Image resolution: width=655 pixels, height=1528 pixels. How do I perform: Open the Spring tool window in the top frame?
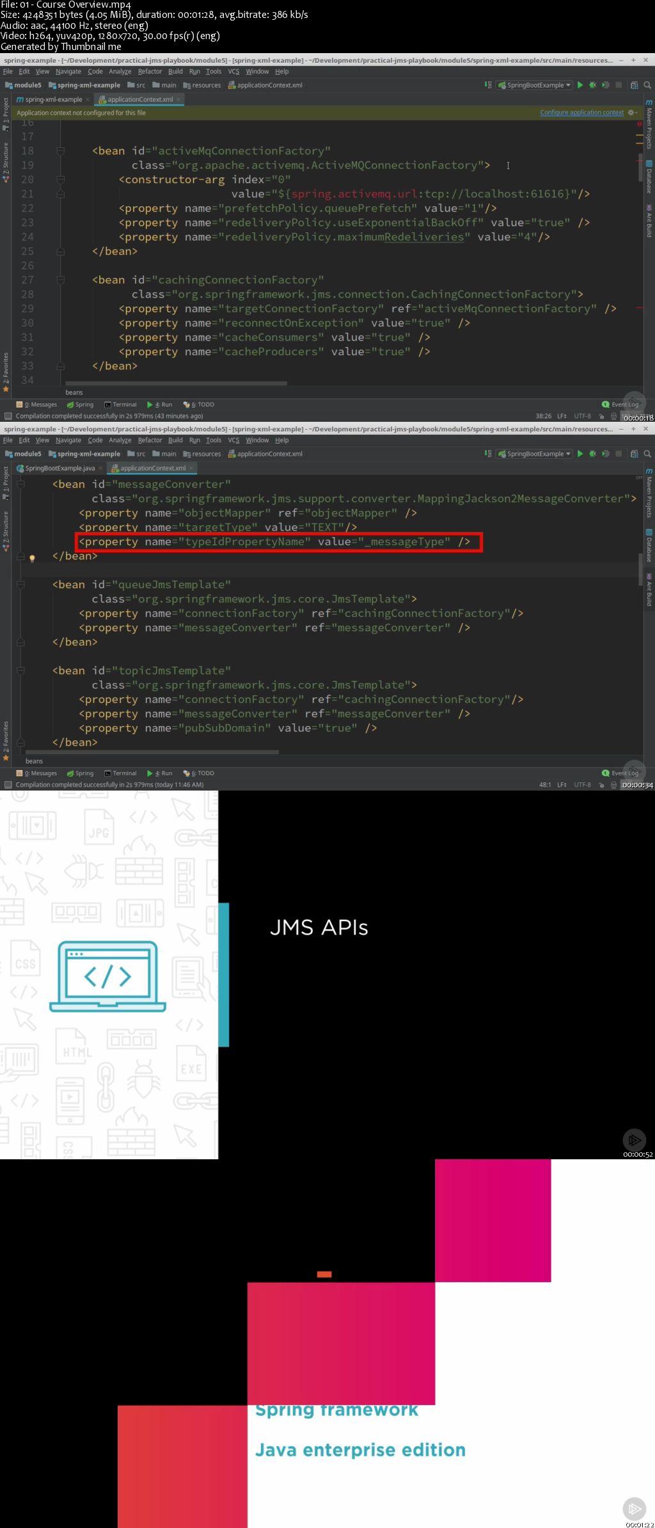click(x=80, y=405)
